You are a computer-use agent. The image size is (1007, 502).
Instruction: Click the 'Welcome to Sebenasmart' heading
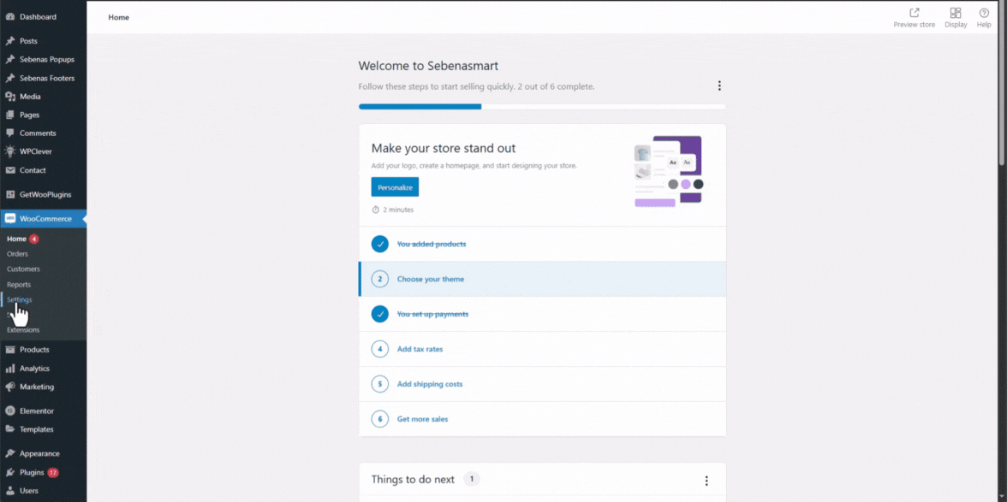pyautogui.click(x=428, y=65)
